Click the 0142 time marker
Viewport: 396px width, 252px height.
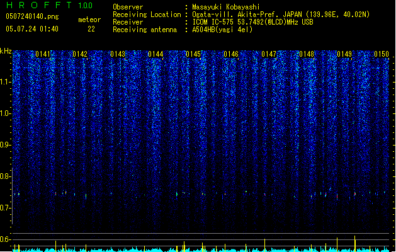coord(80,54)
